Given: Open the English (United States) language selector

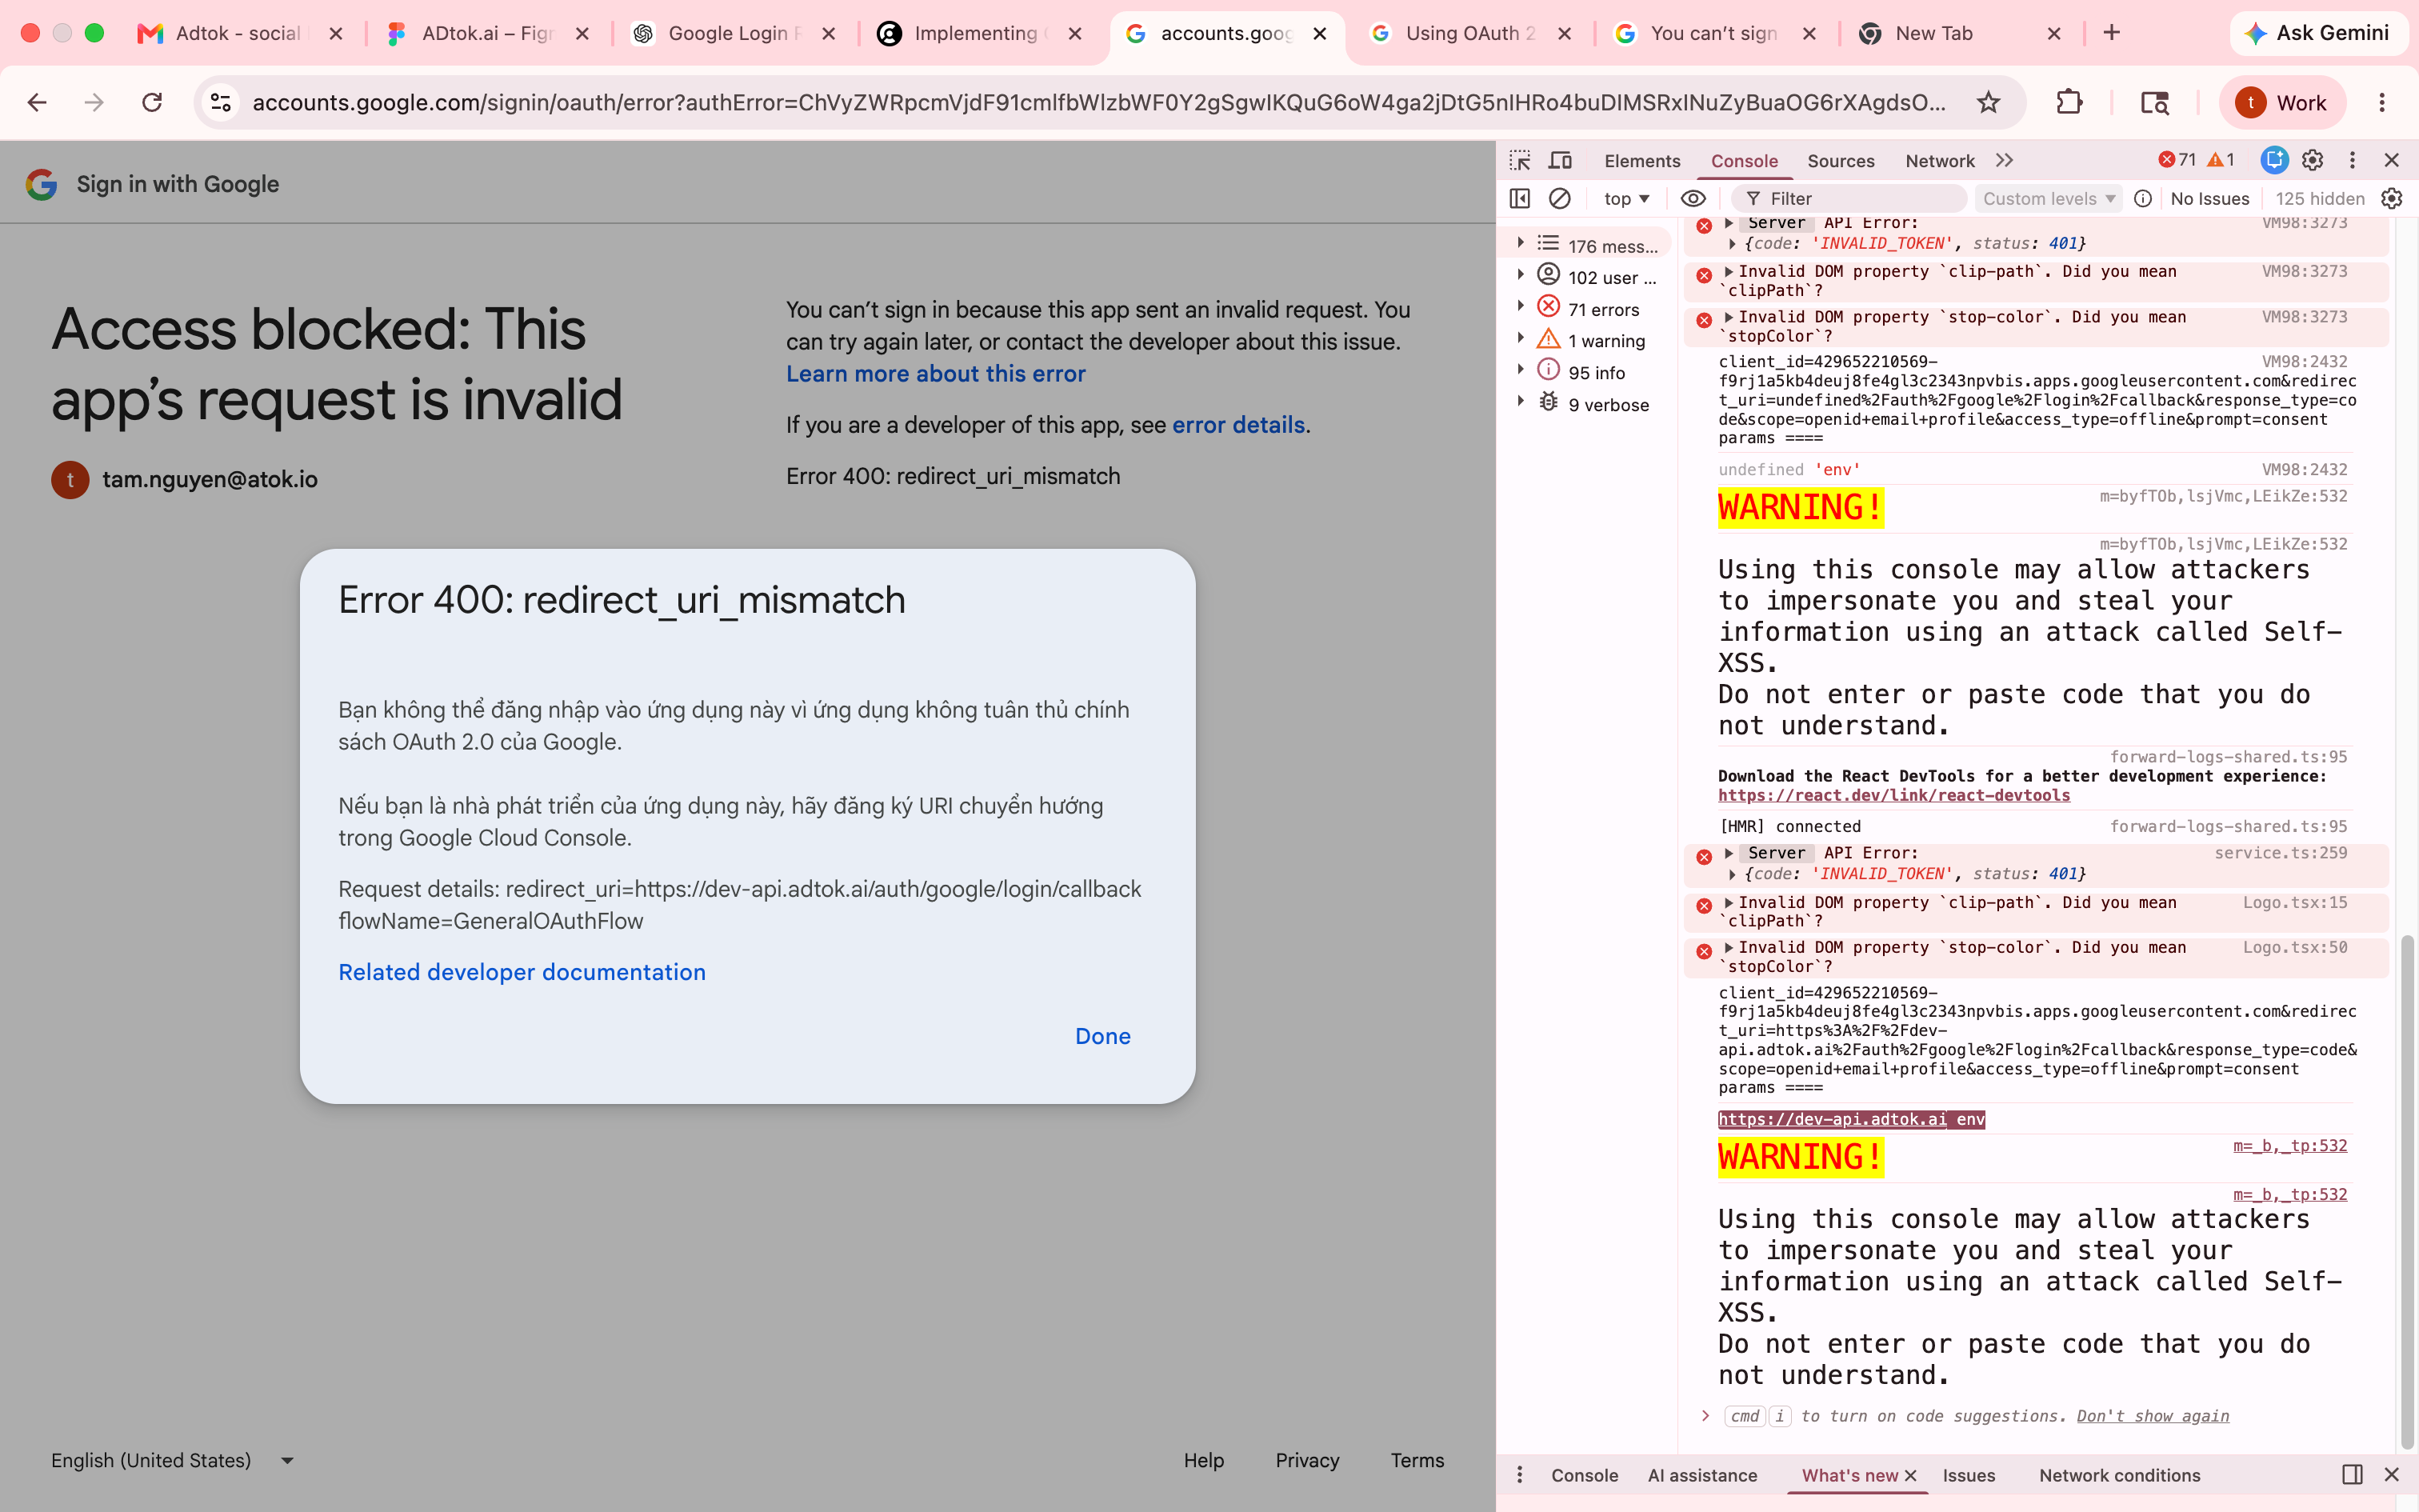Looking at the screenshot, I should (172, 1460).
